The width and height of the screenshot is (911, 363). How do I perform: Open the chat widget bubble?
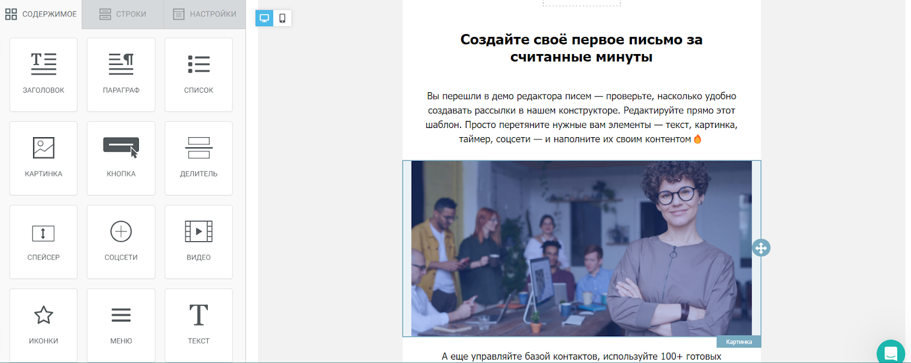coord(891,353)
